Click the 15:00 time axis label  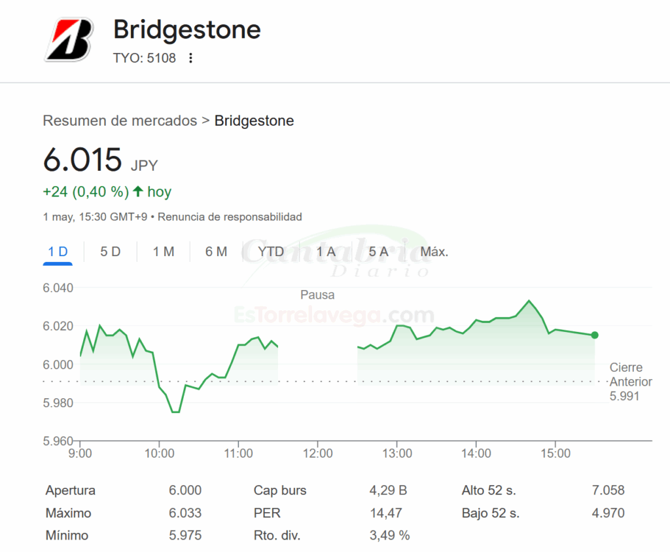[555, 453]
